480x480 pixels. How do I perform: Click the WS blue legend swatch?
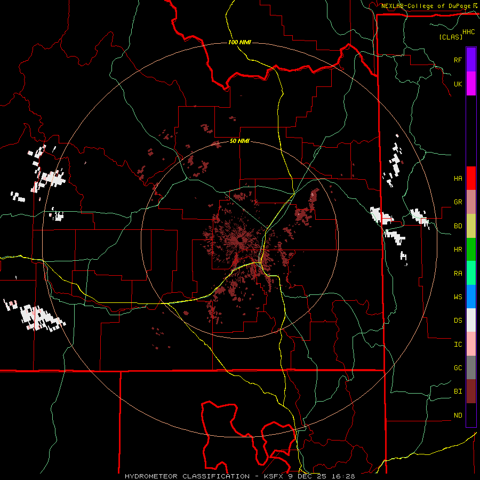tap(471, 297)
